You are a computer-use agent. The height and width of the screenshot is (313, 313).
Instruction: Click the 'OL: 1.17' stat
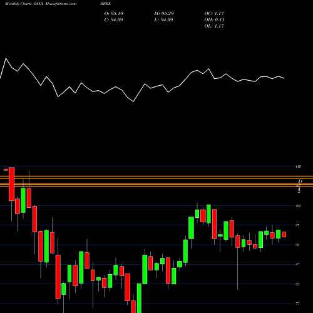tap(214, 26)
